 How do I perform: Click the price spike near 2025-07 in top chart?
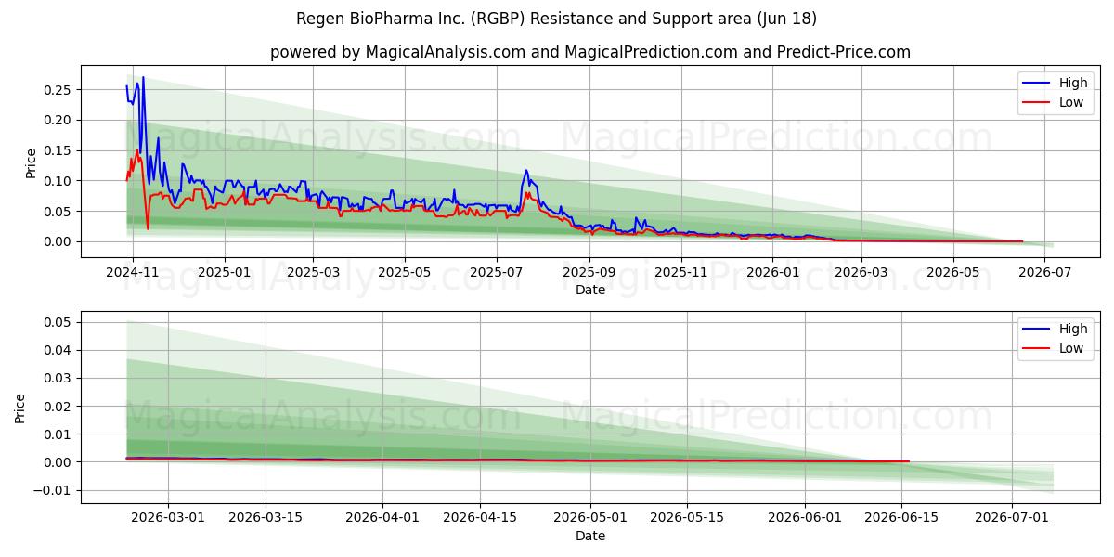(526, 171)
